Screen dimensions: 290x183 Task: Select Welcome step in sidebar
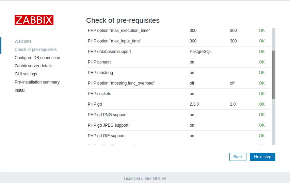tap(23, 41)
